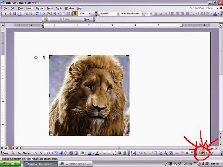
Task: Toggle Print Layout view button
Action: 10,148
